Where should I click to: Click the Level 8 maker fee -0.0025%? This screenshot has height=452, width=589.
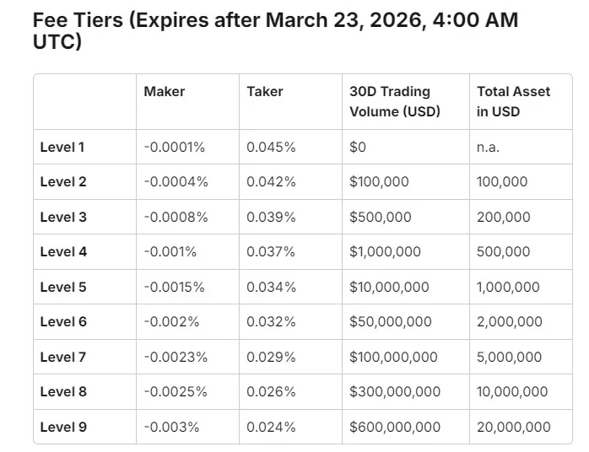(x=176, y=391)
